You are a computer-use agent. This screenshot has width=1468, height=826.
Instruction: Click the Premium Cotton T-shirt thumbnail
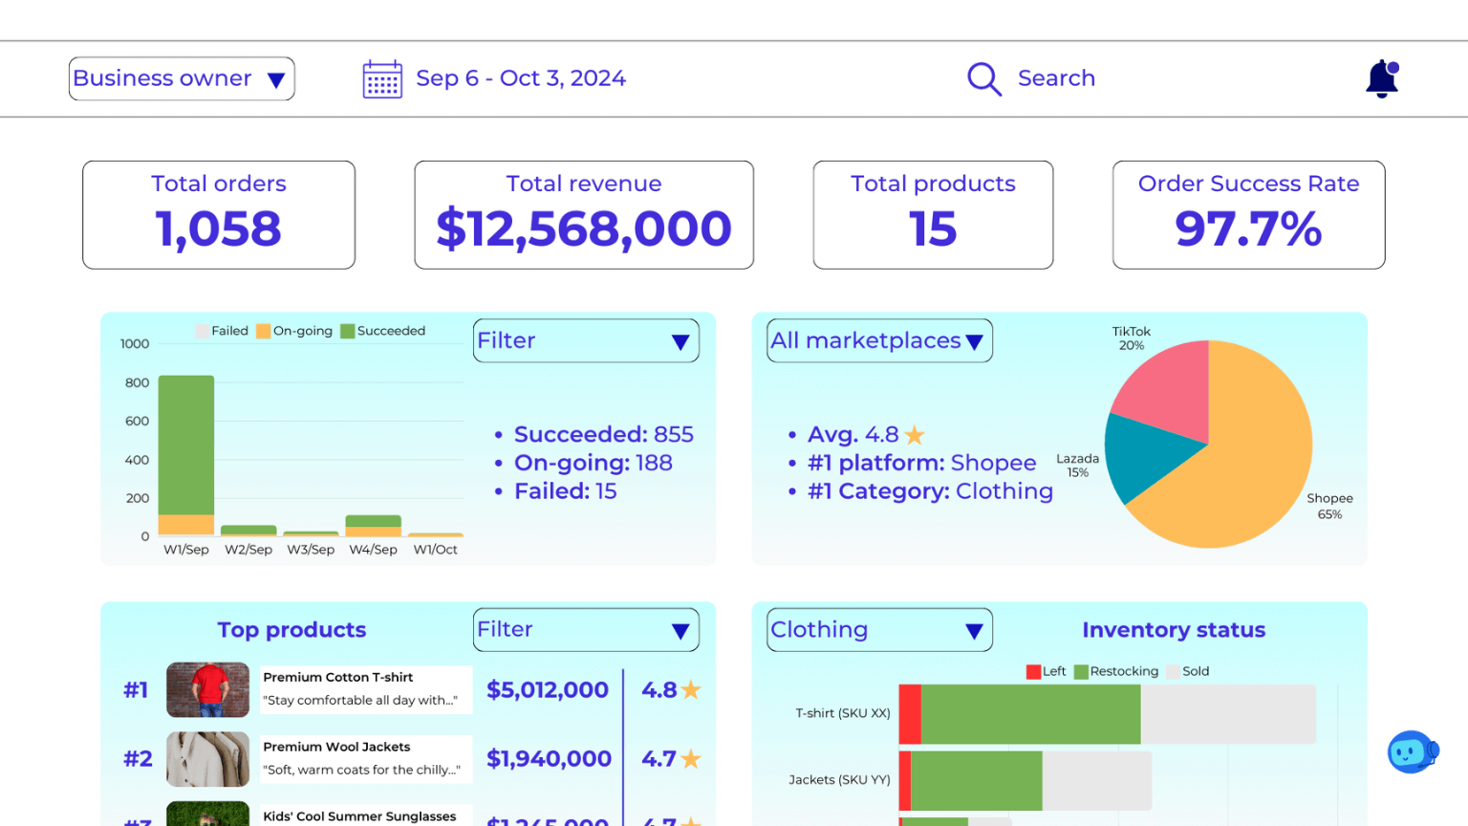[x=207, y=690]
